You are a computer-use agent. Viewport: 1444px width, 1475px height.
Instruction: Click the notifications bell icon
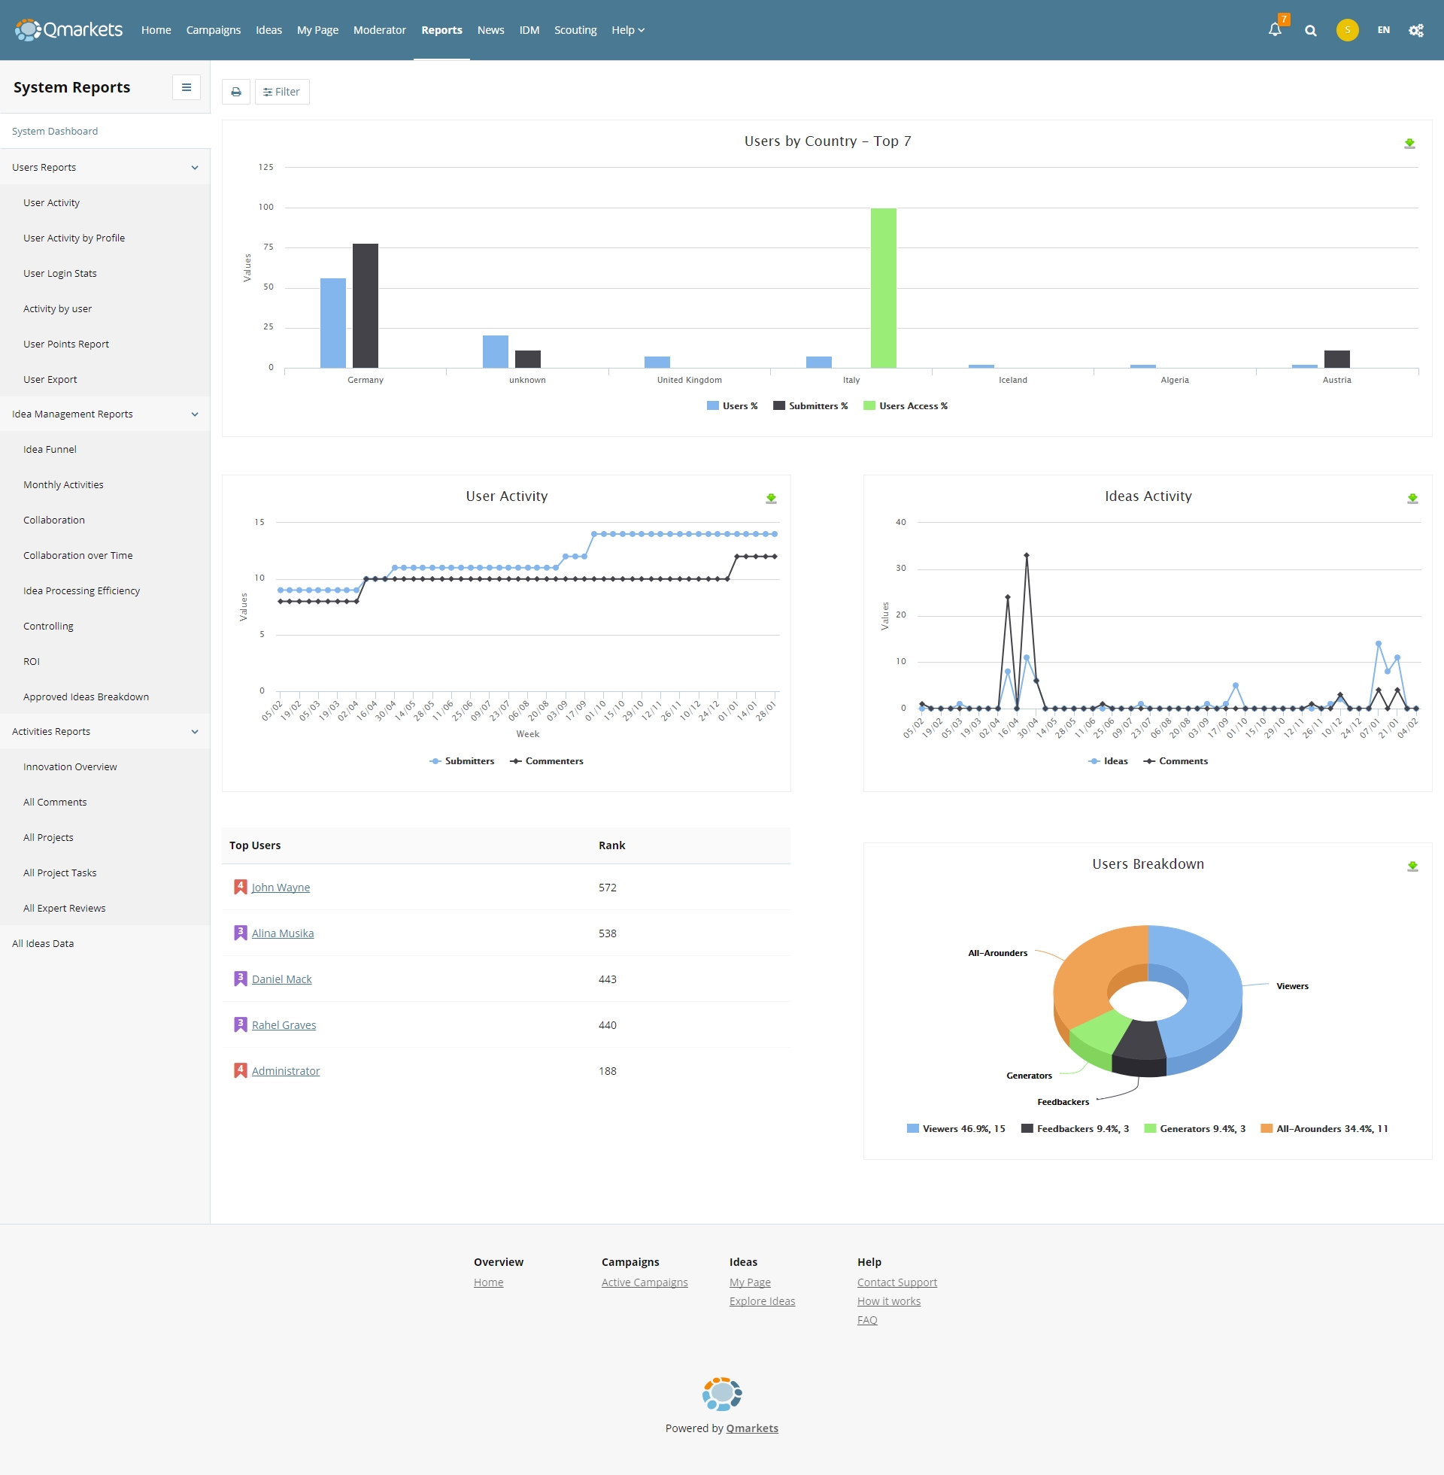click(x=1275, y=30)
